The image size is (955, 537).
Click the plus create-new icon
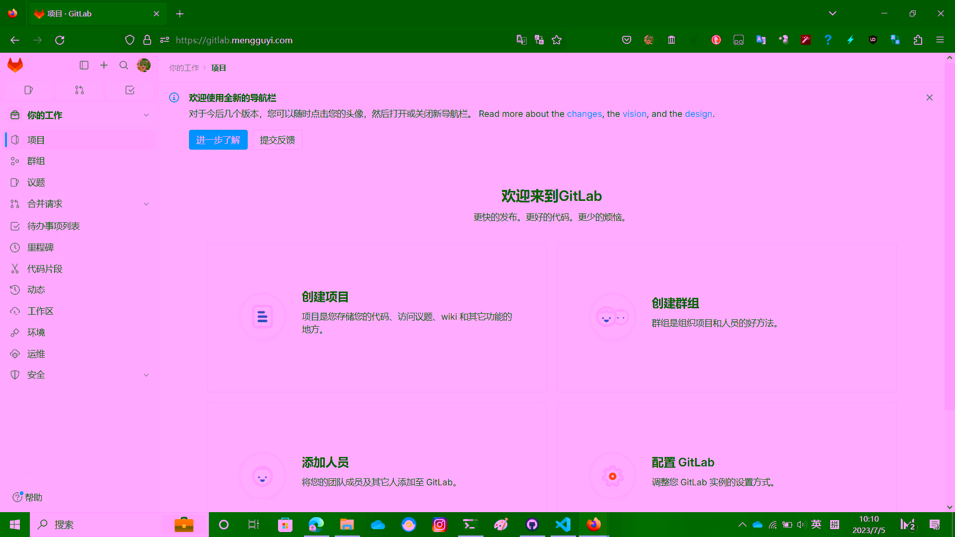pos(104,65)
